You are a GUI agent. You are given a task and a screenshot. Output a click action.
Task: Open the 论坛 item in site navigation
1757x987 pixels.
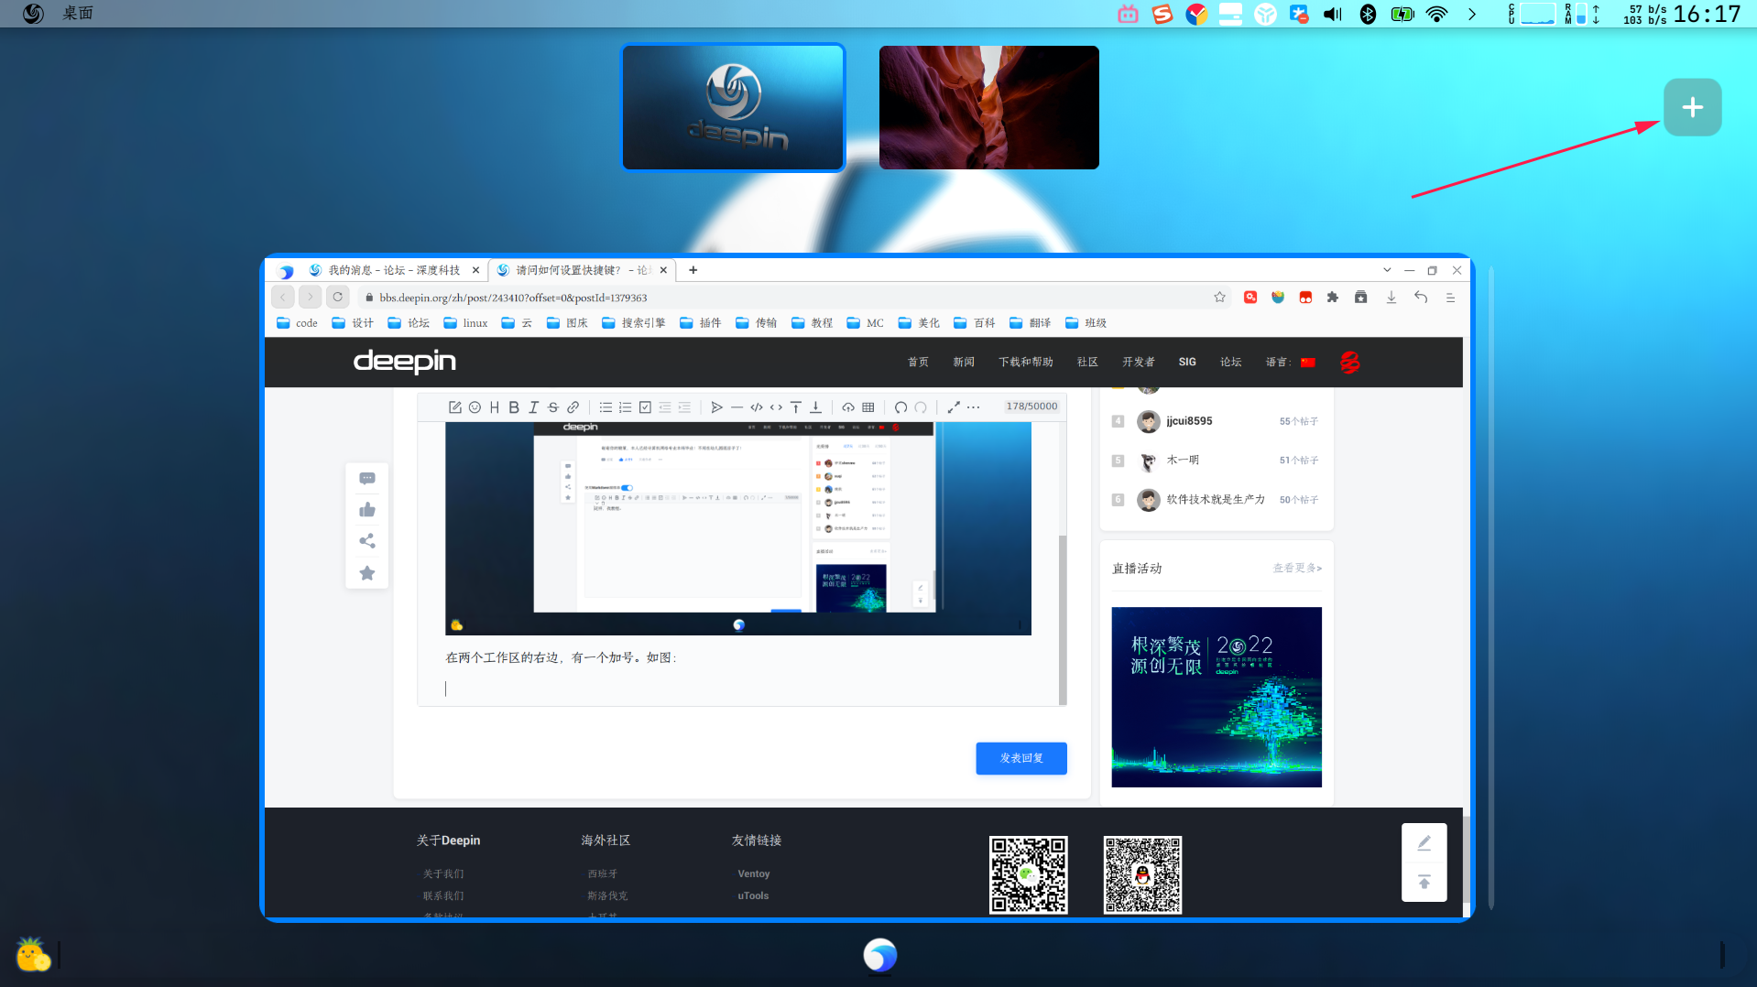(1230, 363)
